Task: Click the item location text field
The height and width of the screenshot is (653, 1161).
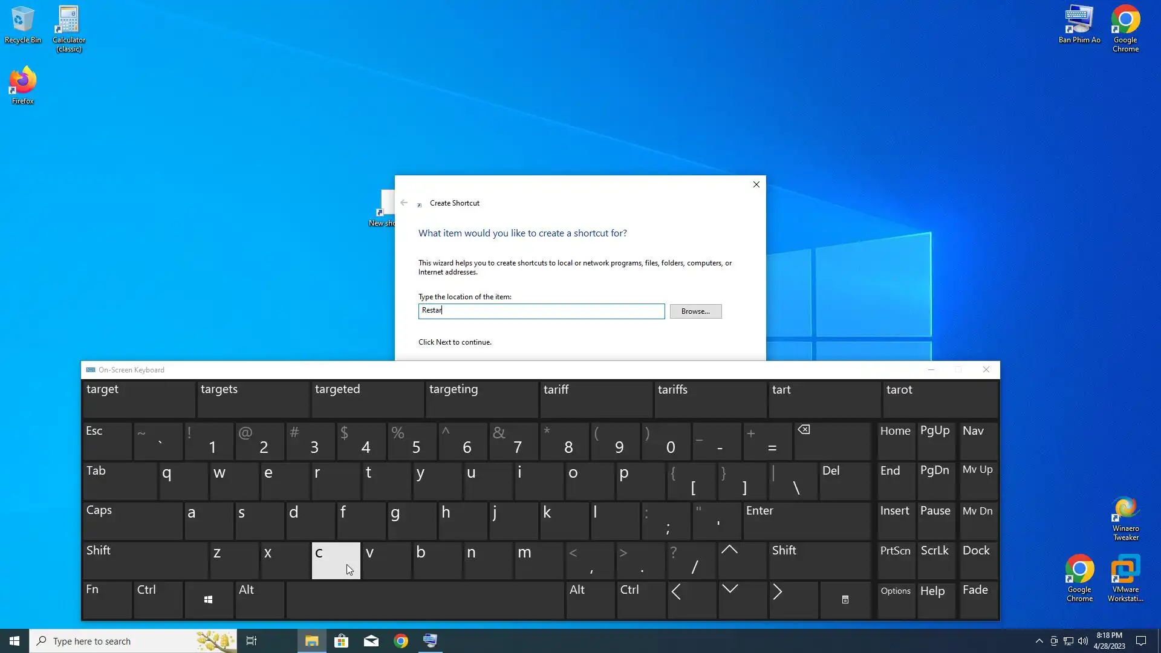Action: 541,311
